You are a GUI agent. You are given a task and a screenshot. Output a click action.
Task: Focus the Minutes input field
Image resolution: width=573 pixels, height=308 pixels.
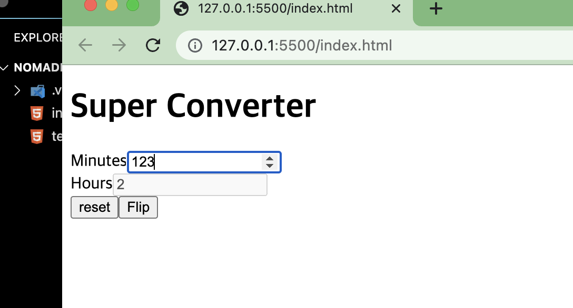(204, 162)
